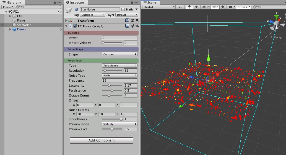This screenshot has height=155, width=286.
Task: Toggle scene lighting bulb icon
Action: [189, 7]
